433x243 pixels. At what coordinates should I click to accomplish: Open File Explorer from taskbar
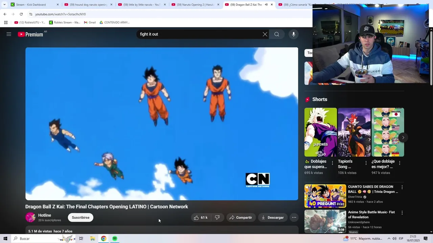[x=92, y=239]
